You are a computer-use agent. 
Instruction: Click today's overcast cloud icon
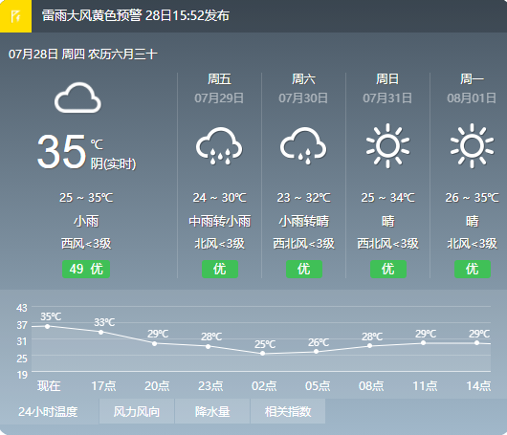click(77, 98)
